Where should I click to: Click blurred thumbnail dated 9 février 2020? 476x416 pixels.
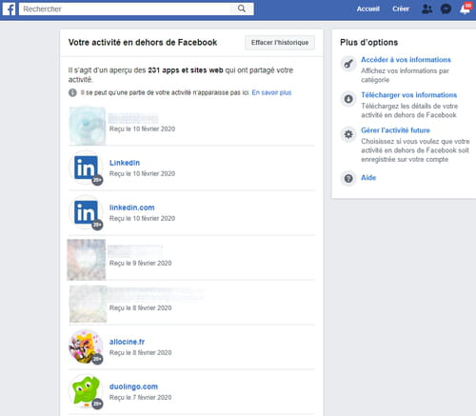pyautogui.click(x=87, y=260)
